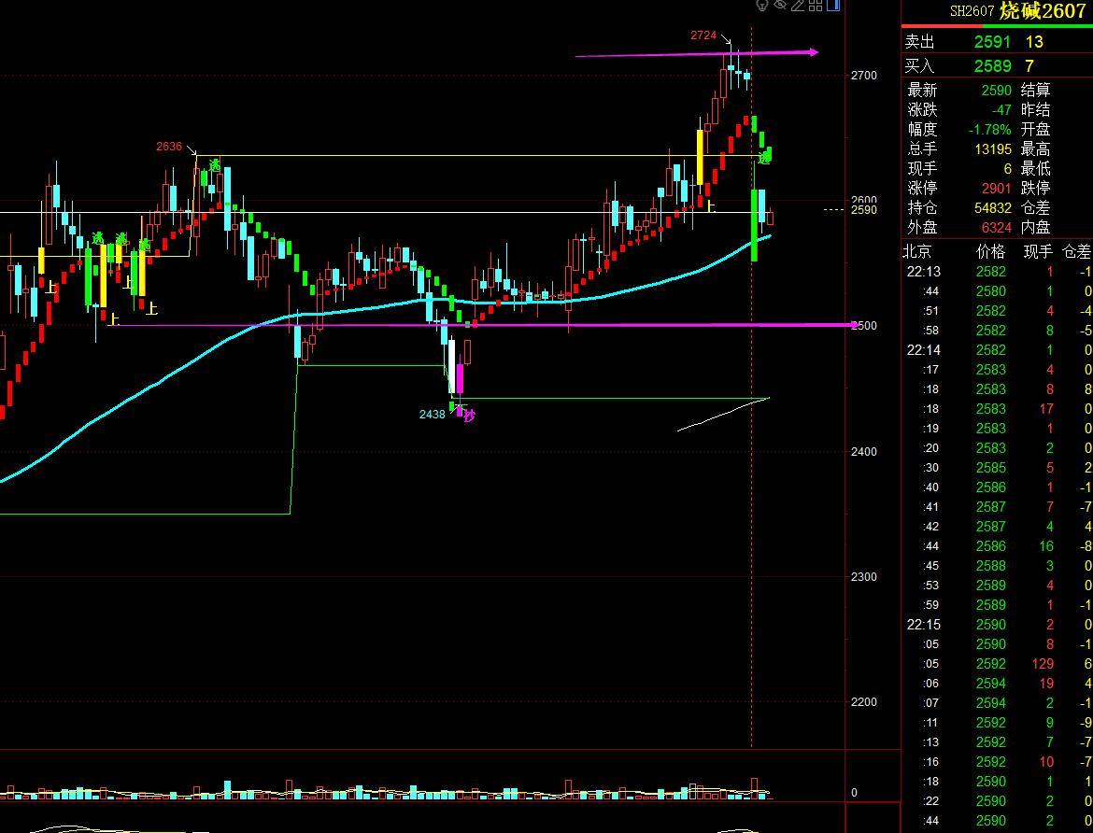Open the four-square multi-chart grid icon
1093x833 pixels.
coord(816,6)
